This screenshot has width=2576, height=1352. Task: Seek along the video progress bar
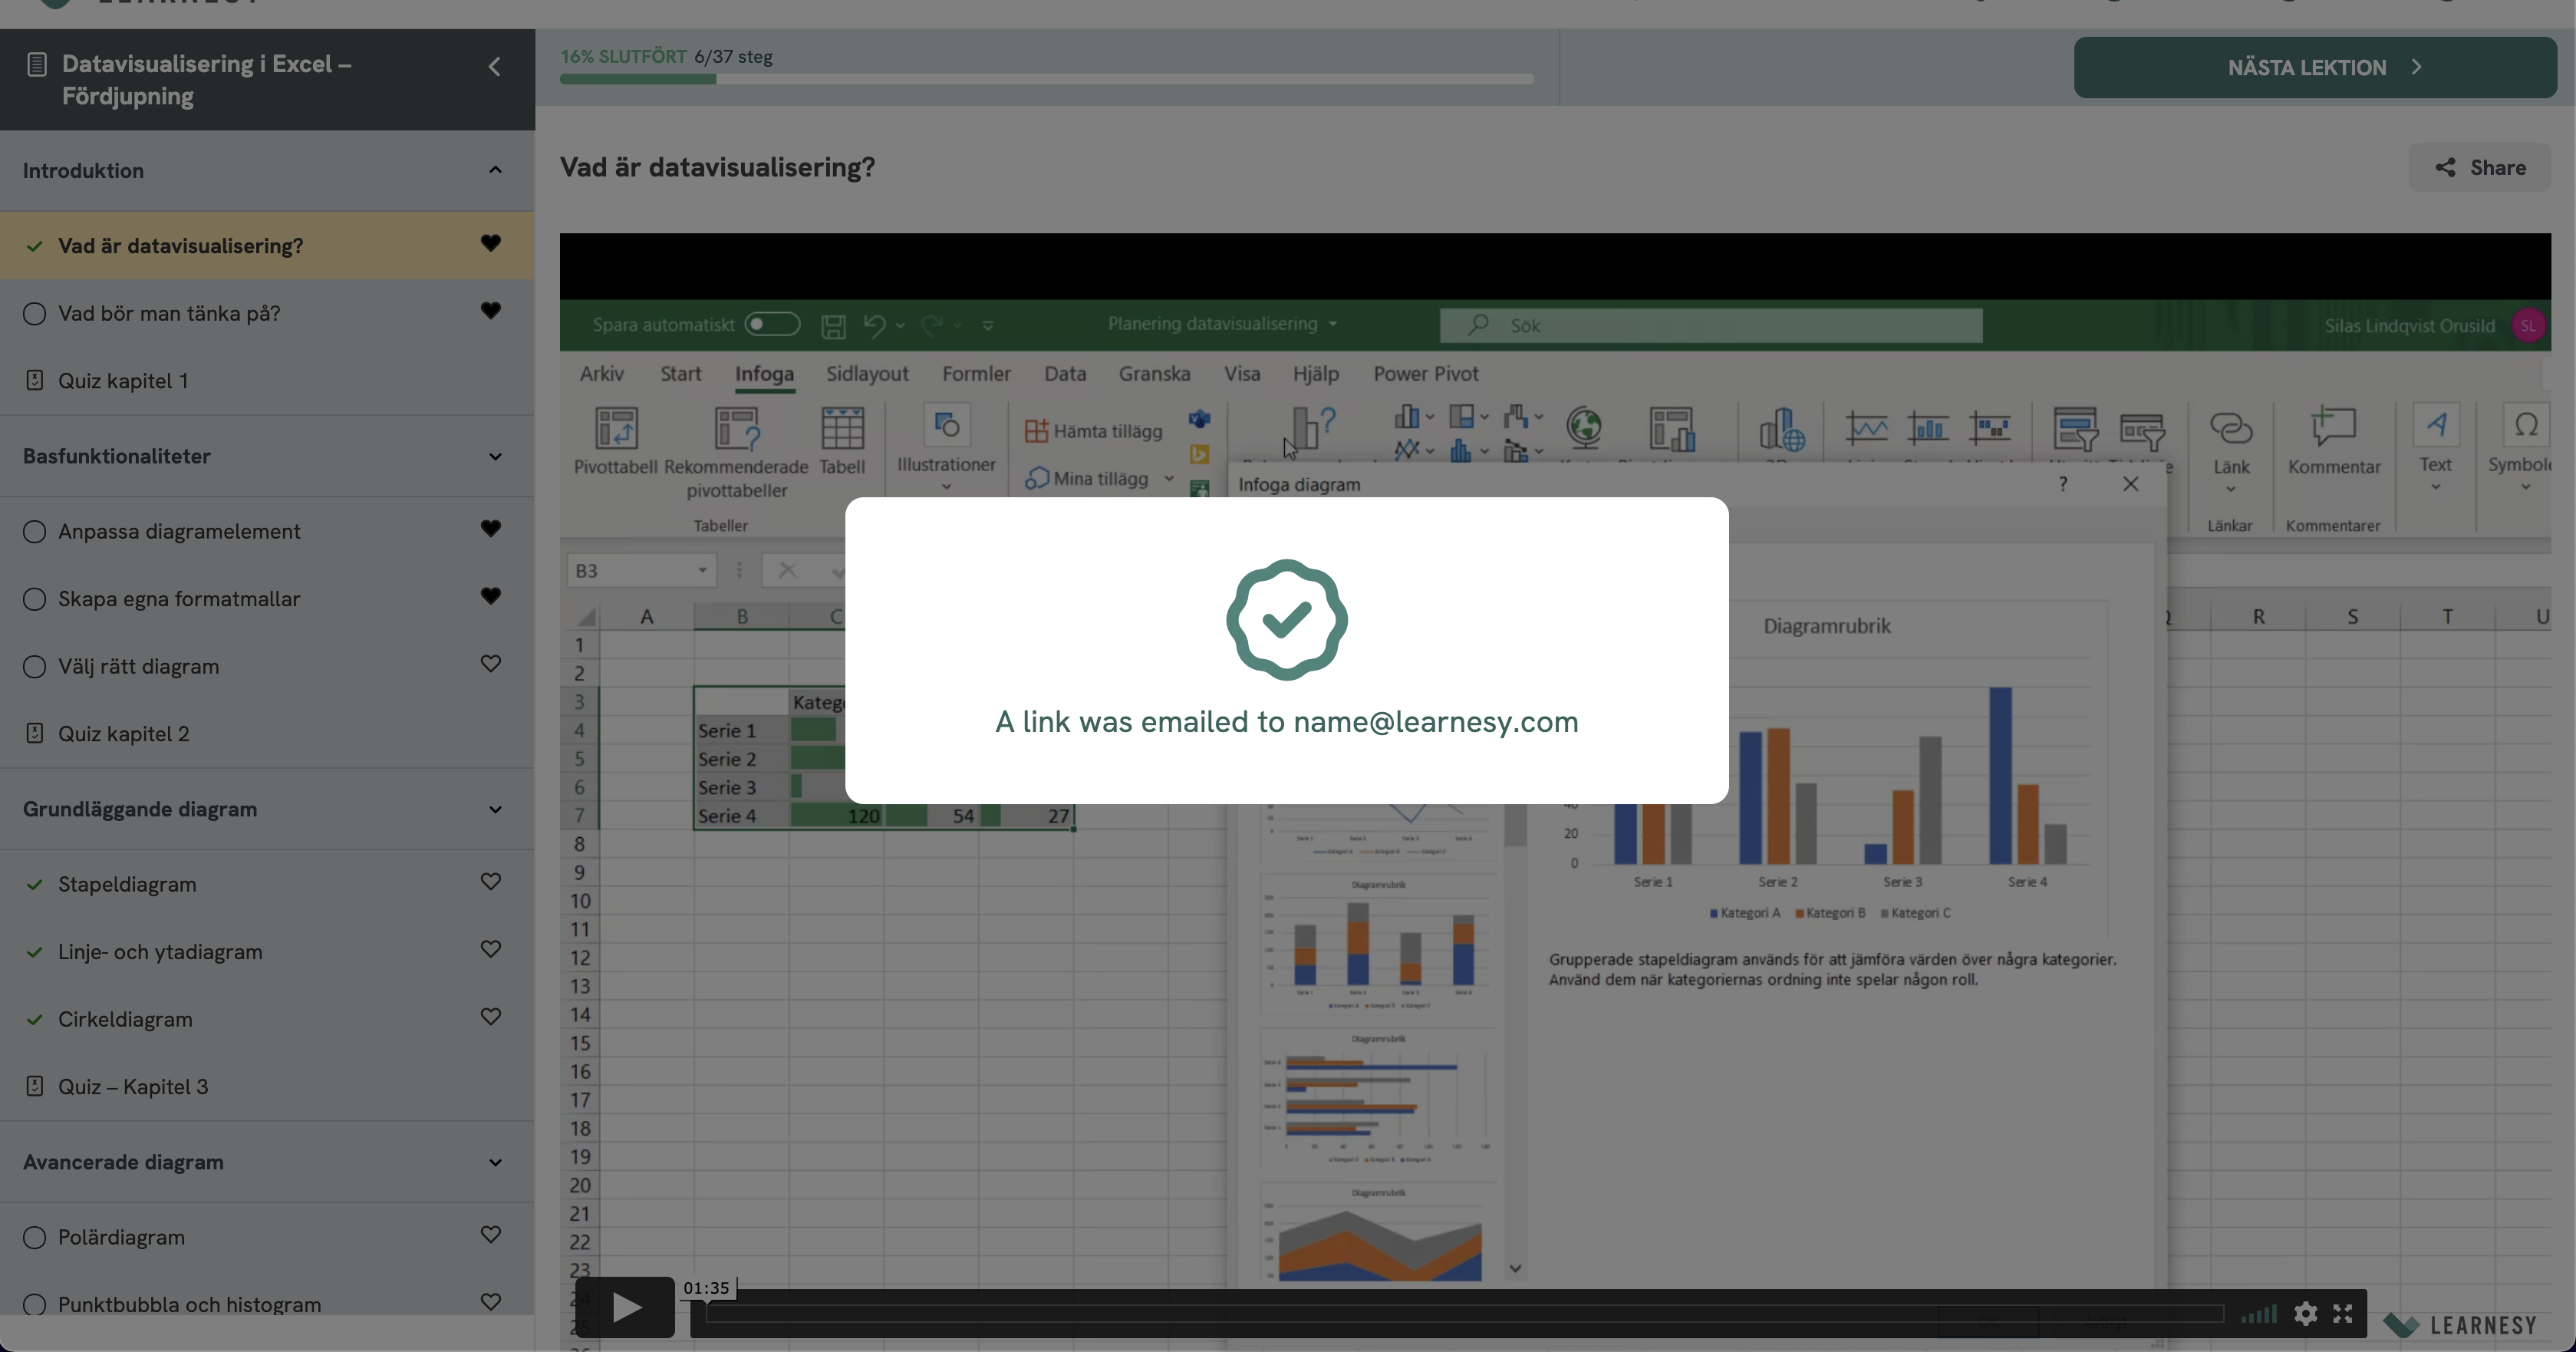click(x=1464, y=1314)
